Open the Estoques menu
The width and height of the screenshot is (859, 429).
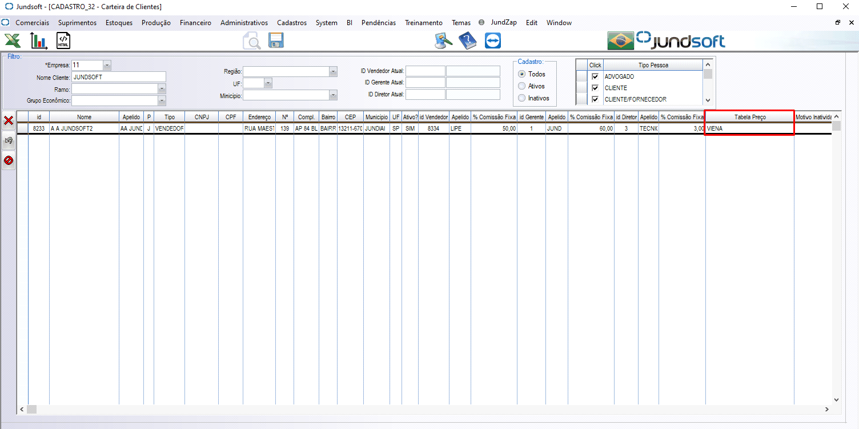119,23
